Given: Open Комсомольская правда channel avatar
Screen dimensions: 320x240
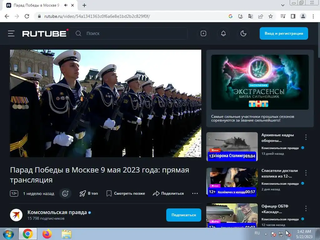Looking at the screenshot, I should (16, 215).
